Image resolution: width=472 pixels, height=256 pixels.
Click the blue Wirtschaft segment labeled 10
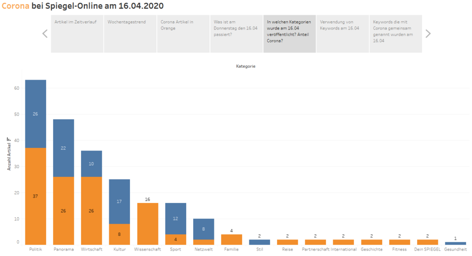pyautogui.click(x=92, y=163)
